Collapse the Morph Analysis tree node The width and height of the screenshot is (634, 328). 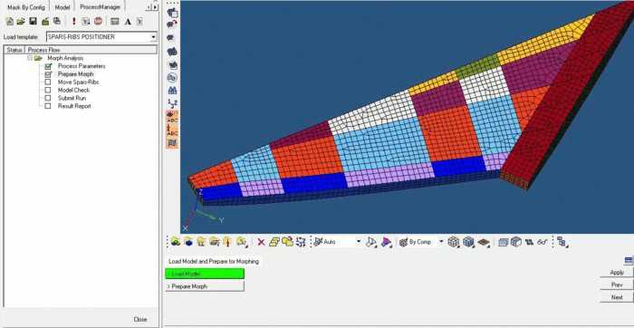click(x=30, y=58)
